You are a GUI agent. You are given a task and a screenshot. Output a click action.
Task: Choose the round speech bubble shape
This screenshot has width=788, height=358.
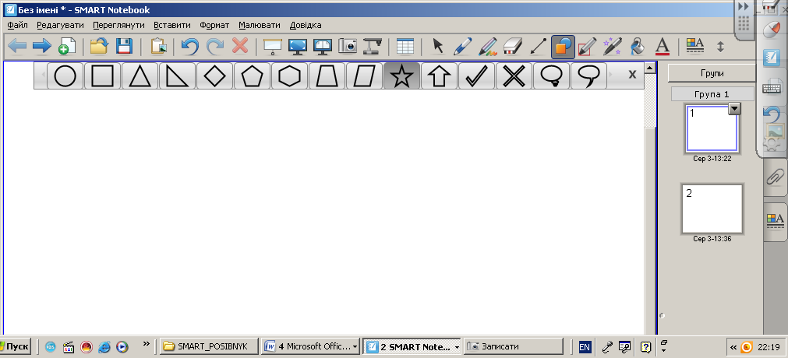[551, 76]
